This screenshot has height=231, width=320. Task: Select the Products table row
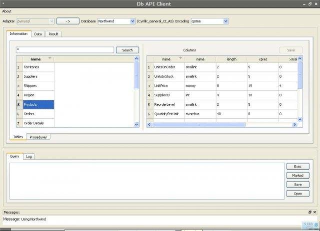[38, 104]
